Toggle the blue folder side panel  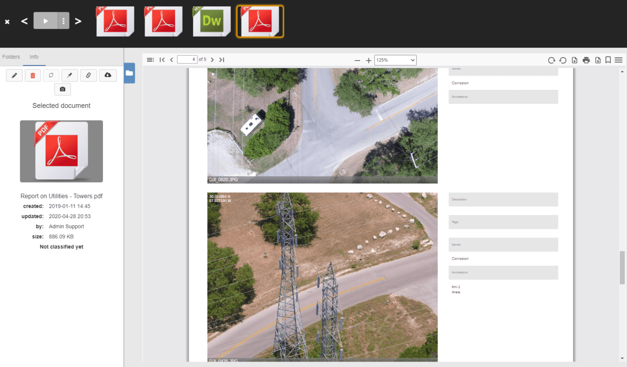[129, 73]
